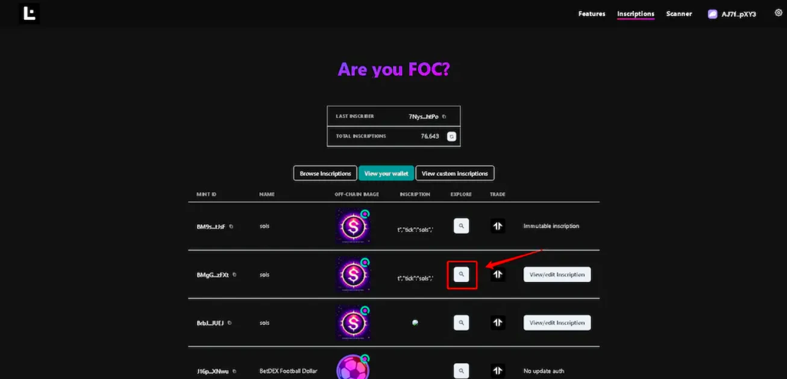Click the sols image in the first row

(x=353, y=226)
